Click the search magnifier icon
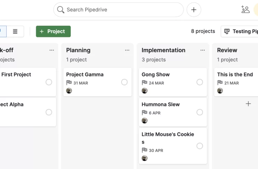Screen dimensions: 258x169 (x=61, y=10)
